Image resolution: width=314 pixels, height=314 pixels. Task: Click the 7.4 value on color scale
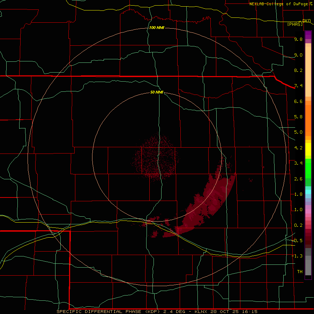pos(298,86)
